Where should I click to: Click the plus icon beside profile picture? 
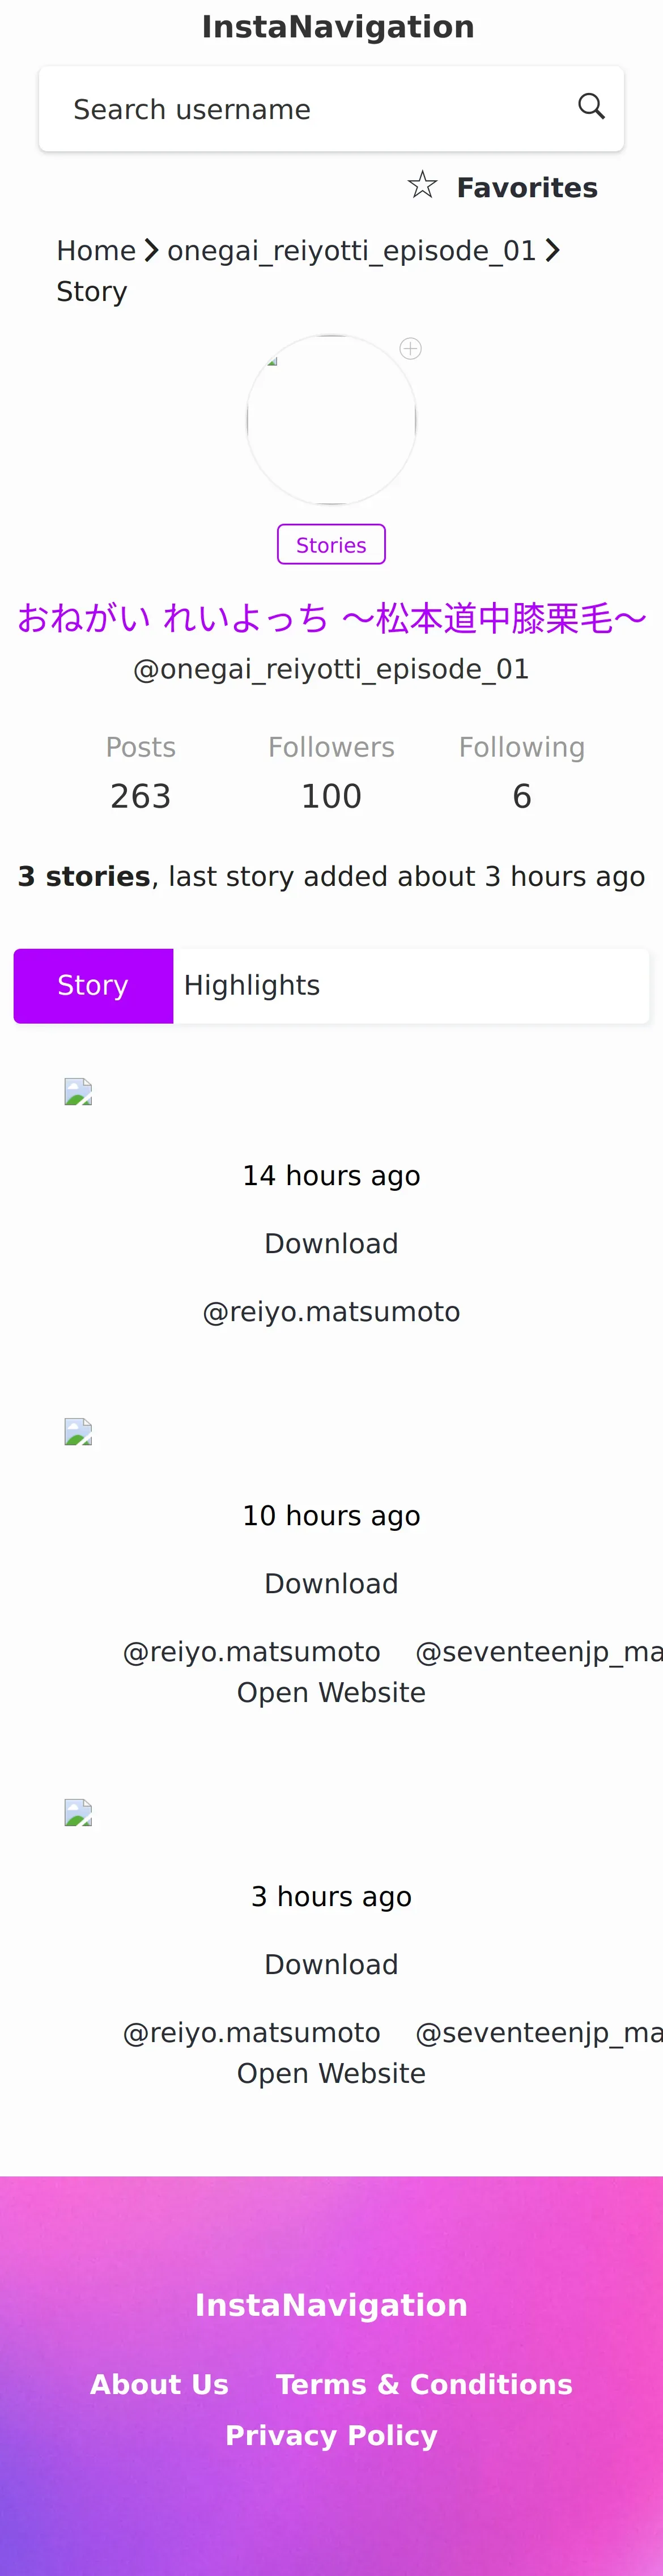(410, 349)
